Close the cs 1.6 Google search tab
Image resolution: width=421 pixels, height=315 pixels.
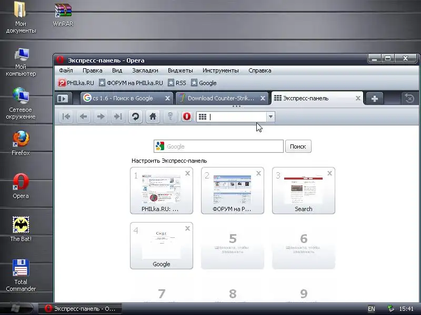(167, 98)
